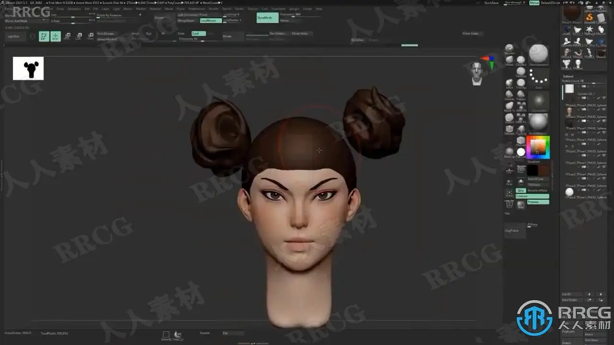The width and height of the screenshot is (614, 345).
Task: Open the stroke dots type thumbnail
Action: [x=538, y=79]
